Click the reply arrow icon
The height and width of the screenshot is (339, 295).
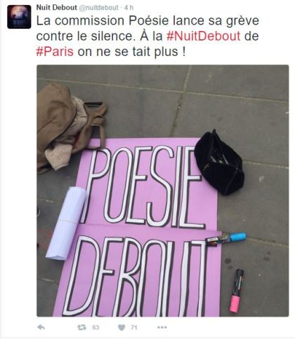tap(41, 327)
